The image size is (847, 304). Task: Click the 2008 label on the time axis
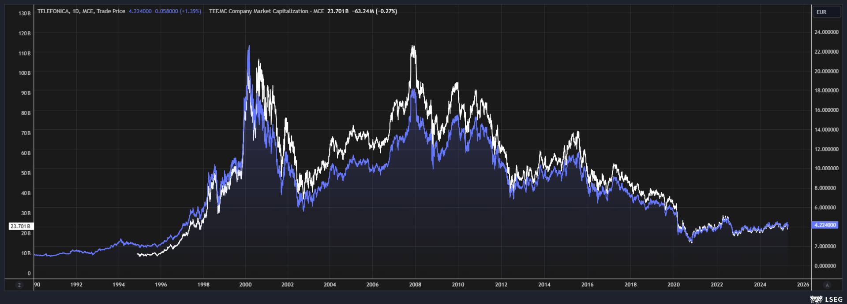coord(415,285)
